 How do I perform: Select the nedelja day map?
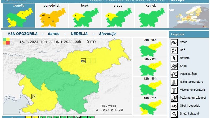(x=19, y=15)
